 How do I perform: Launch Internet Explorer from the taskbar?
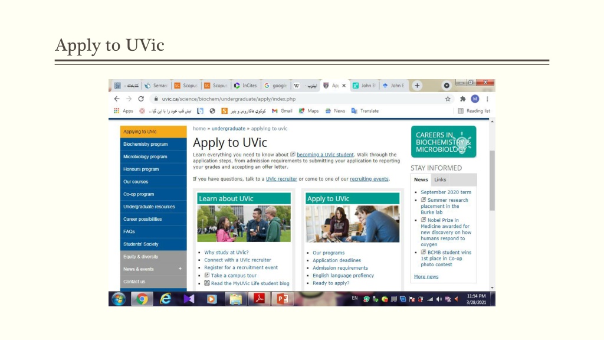coord(166,299)
